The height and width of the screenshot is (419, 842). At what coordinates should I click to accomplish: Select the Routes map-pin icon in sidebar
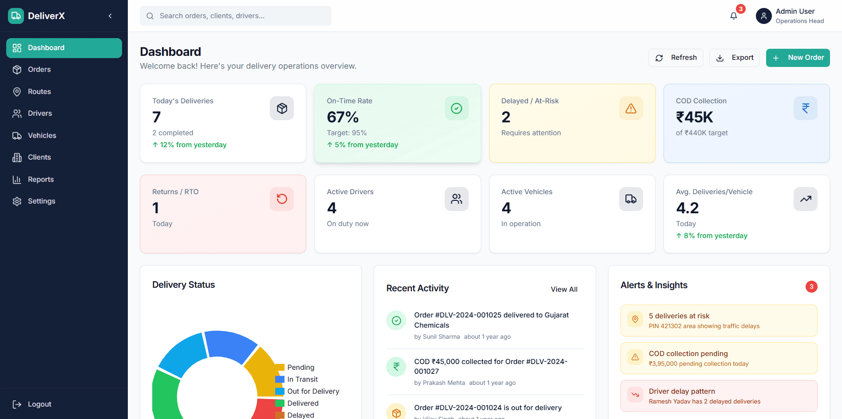click(x=17, y=91)
